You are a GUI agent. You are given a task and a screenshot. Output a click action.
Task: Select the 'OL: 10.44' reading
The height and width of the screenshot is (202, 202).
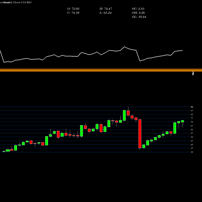coord(139,17)
